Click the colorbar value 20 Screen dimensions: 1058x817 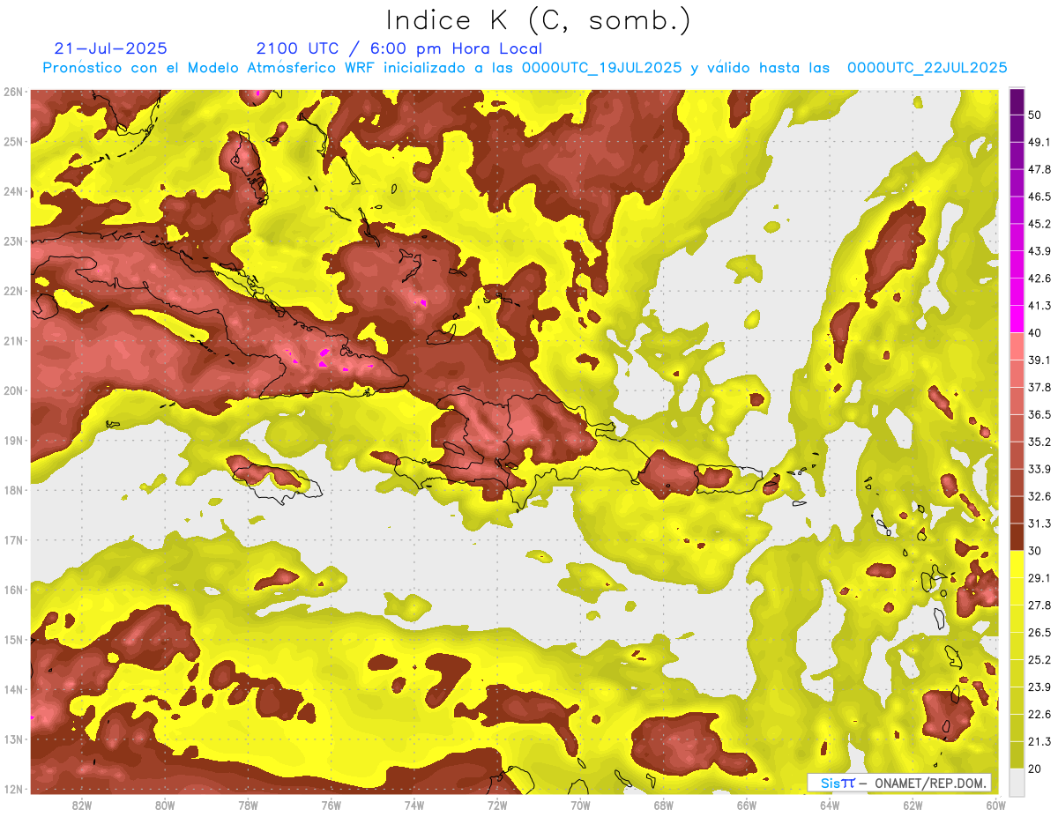(1034, 769)
